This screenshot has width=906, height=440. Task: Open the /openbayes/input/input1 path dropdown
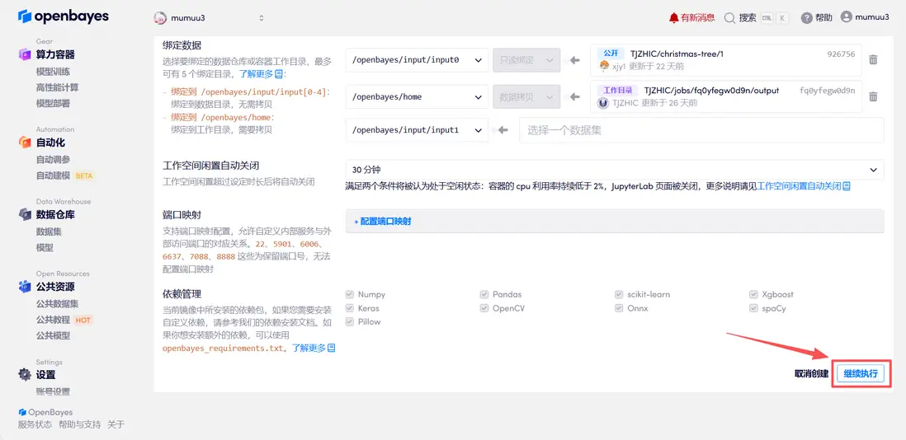417,130
